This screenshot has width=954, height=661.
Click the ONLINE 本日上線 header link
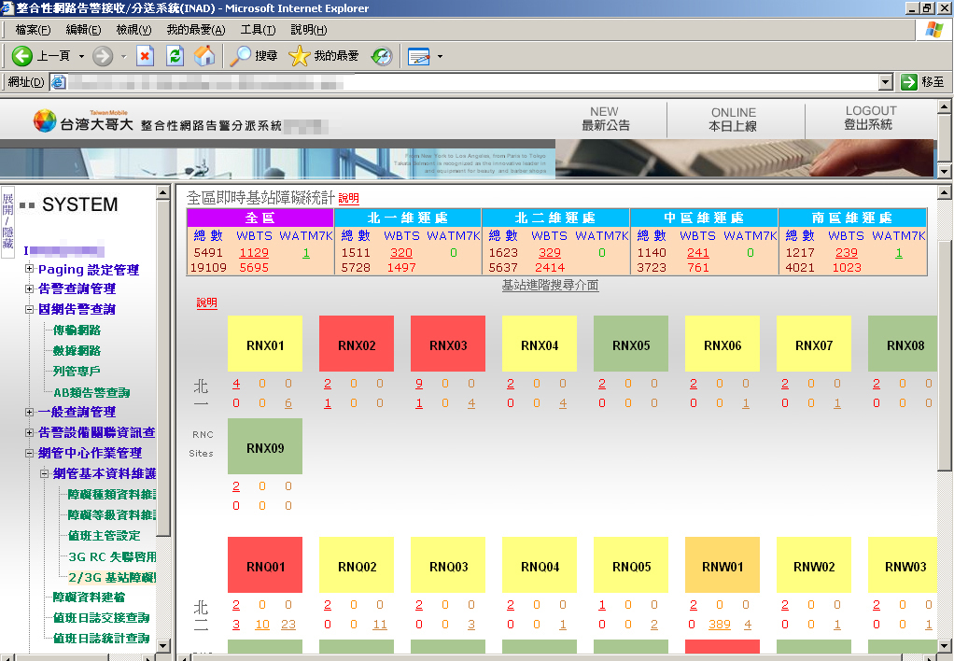click(x=733, y=120)
